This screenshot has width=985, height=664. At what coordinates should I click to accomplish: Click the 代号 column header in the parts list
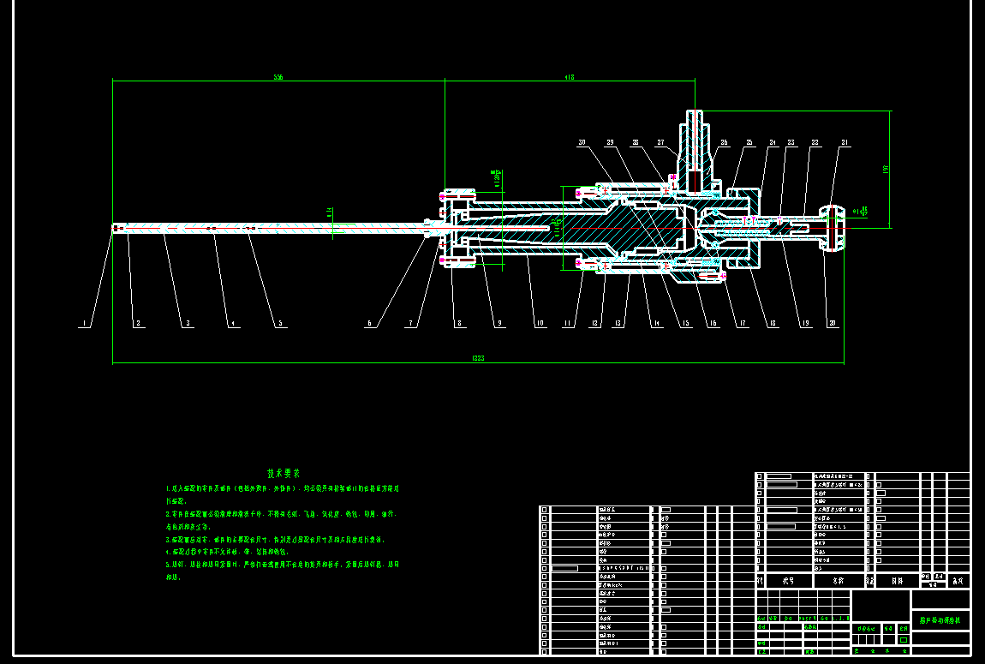[x=788, y=581]
